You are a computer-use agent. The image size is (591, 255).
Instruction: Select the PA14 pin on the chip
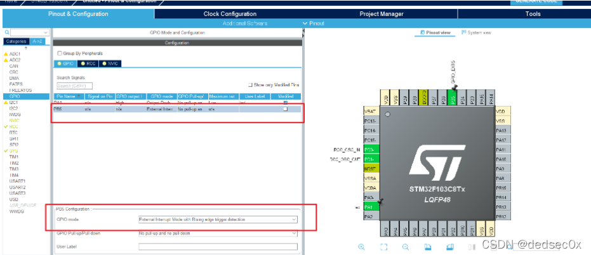[490, 99]
